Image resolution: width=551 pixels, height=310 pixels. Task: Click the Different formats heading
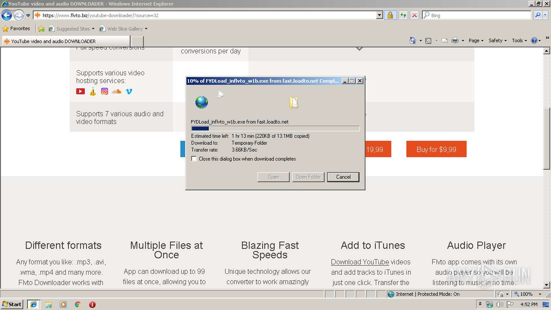pos(63,245)
